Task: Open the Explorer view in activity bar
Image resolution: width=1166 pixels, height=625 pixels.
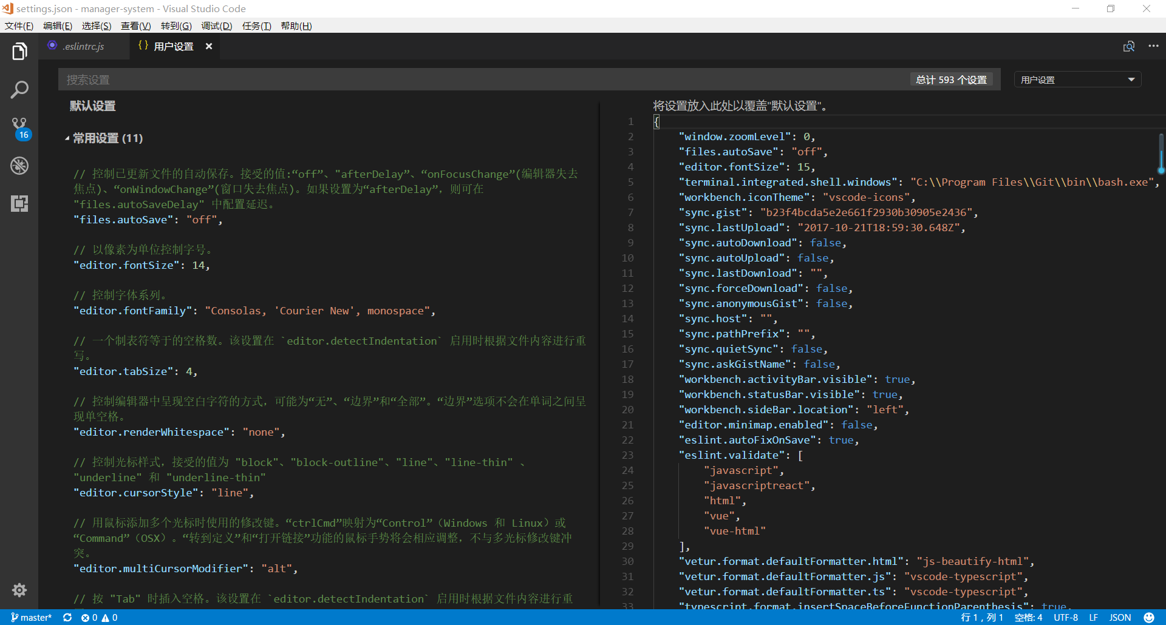Action: (x=19, y=52)
